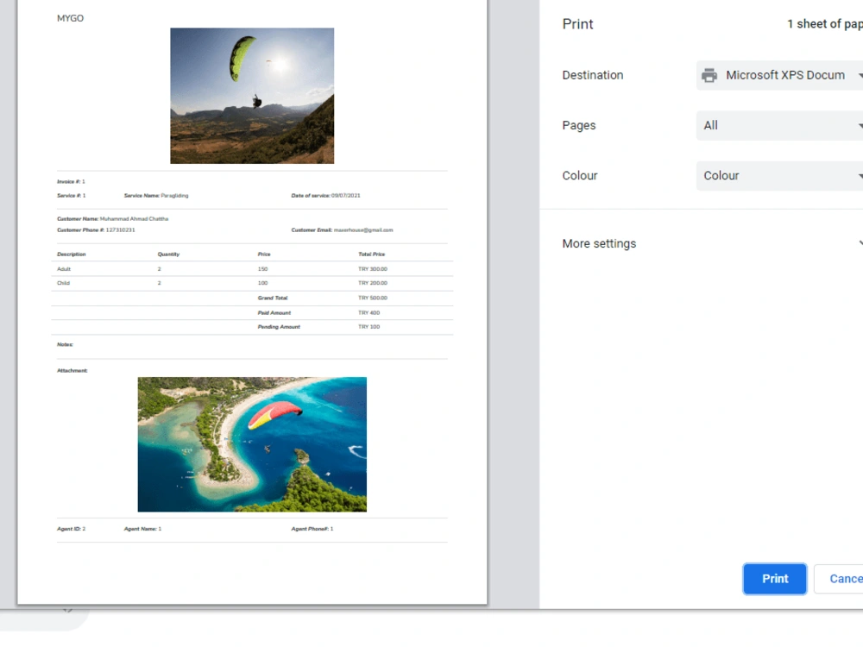Click the Agent ID text
This screenshot has height=647, width=863.
tap(71, 529)
